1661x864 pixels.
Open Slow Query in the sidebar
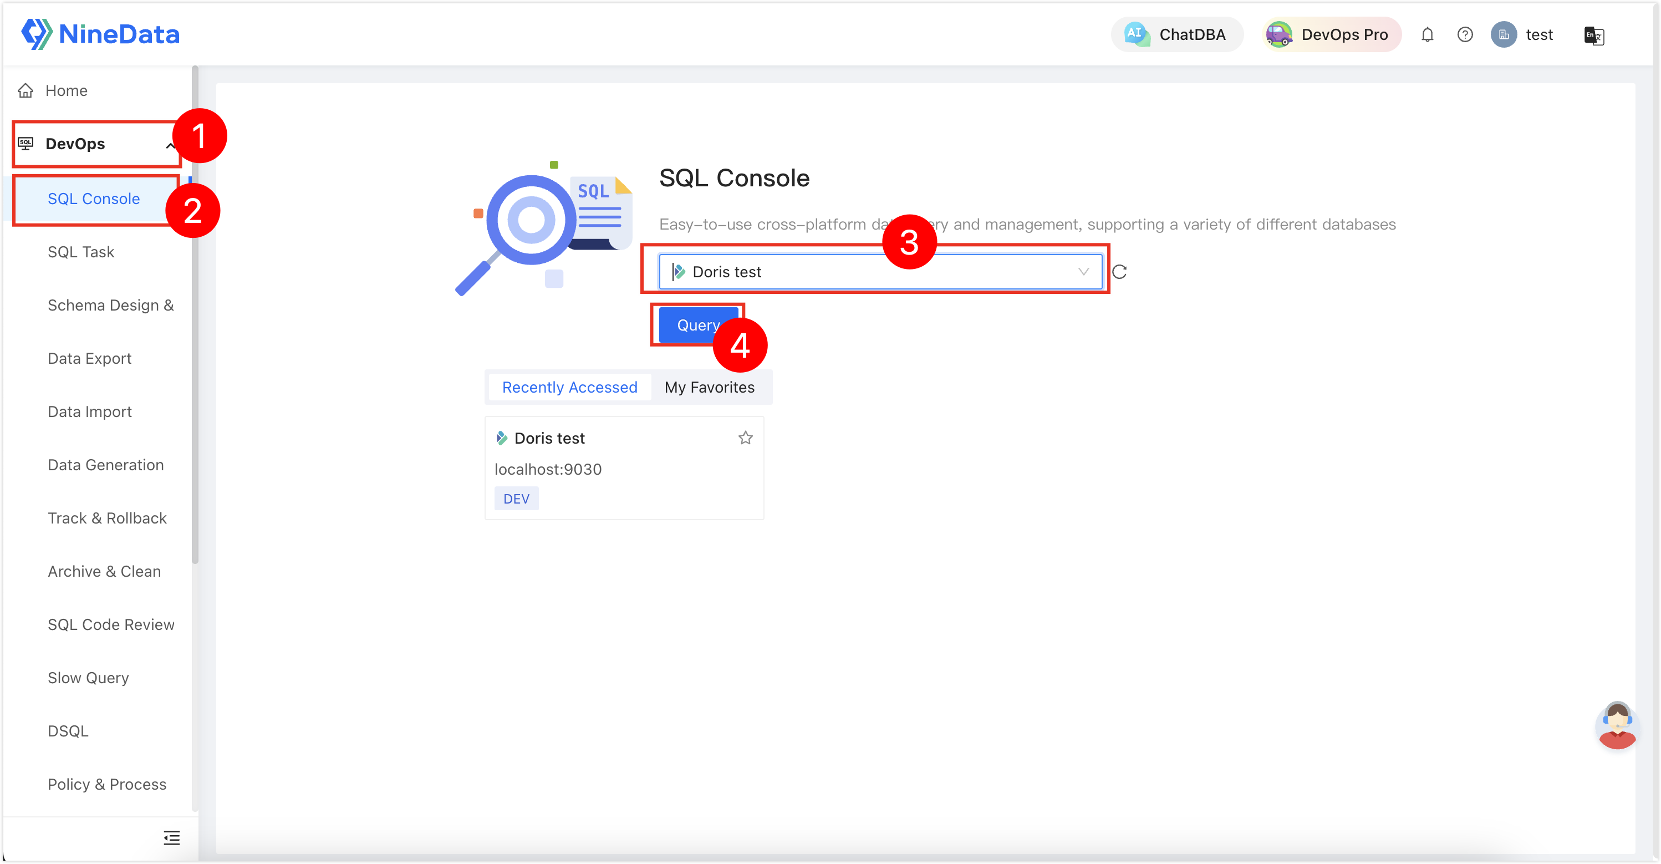click(x=88, y=678)
